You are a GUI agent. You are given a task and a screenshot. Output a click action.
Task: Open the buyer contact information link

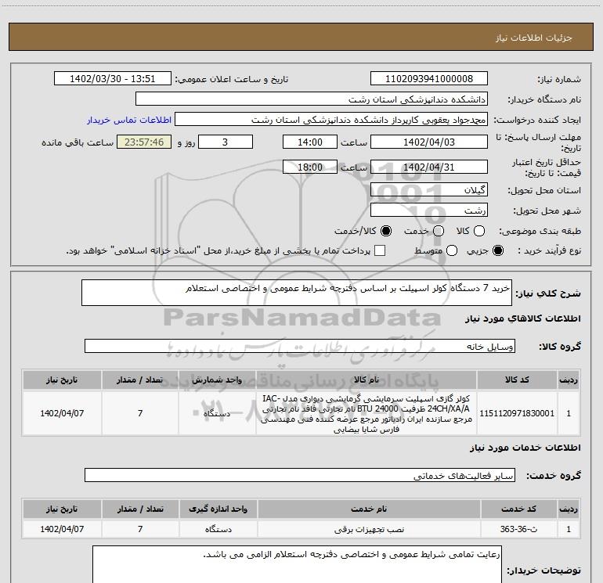pos(129,120)
